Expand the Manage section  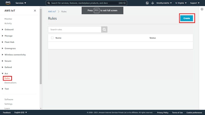7,36
